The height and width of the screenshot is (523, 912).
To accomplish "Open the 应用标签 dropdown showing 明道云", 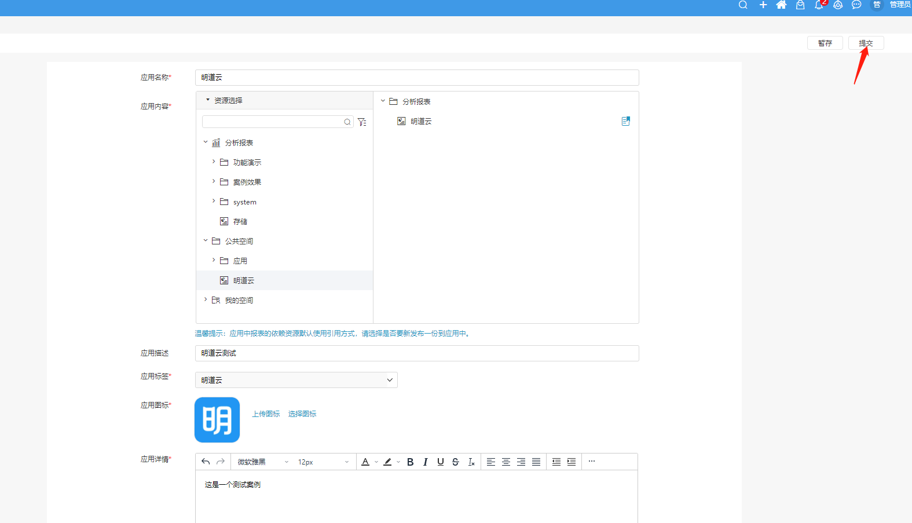I will (x=296, y=381).
